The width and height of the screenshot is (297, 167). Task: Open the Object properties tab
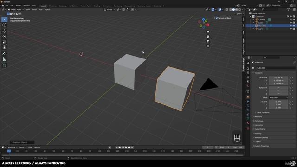248,97
